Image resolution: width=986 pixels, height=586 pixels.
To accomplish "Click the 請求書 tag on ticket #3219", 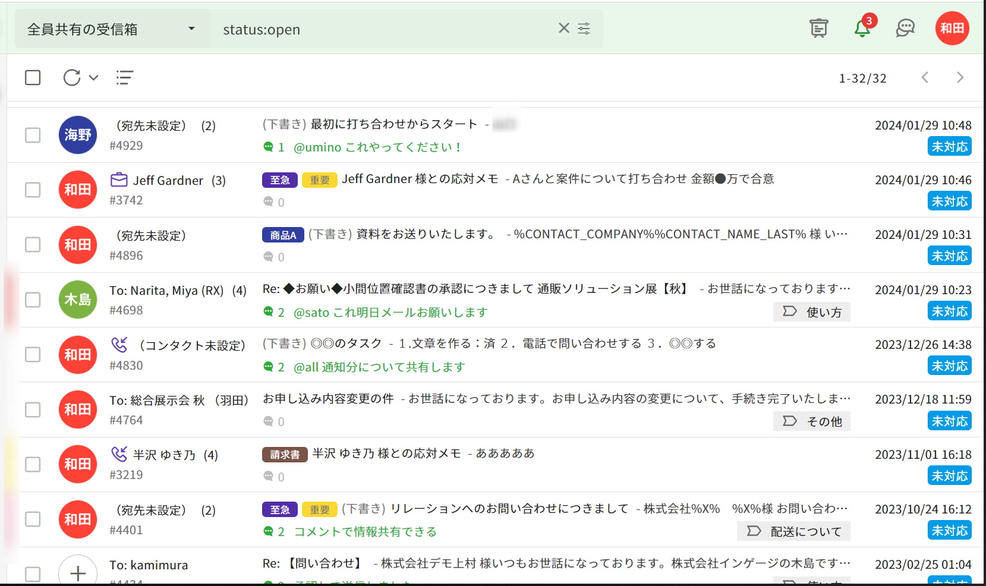I will pos(285,455).
